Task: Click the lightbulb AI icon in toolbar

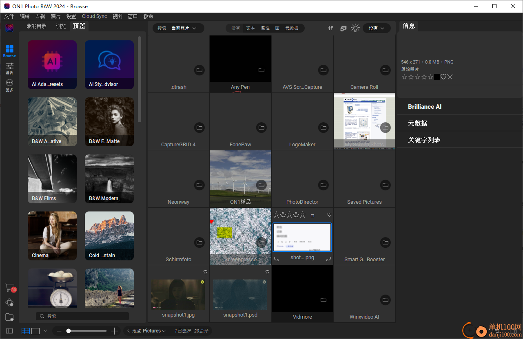Action: coord(356,28)
